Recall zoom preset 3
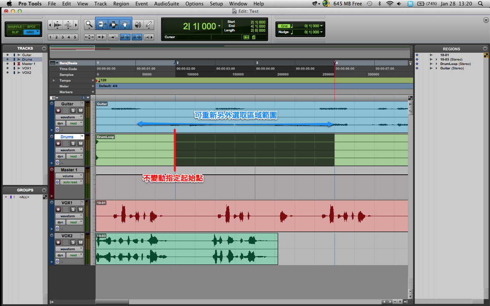Viewport: 490px width, 306px height. (x=63, y=37)
